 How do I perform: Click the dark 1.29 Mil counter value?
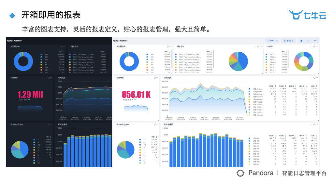(x=30, y=95)
